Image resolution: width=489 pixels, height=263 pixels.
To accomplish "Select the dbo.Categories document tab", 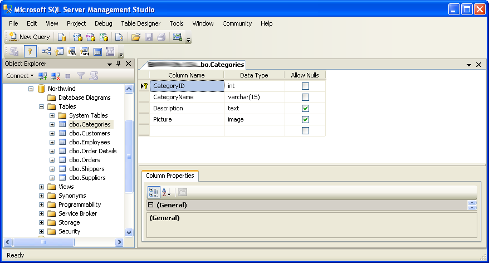I will pyautogui.click(x=195, y=65).
